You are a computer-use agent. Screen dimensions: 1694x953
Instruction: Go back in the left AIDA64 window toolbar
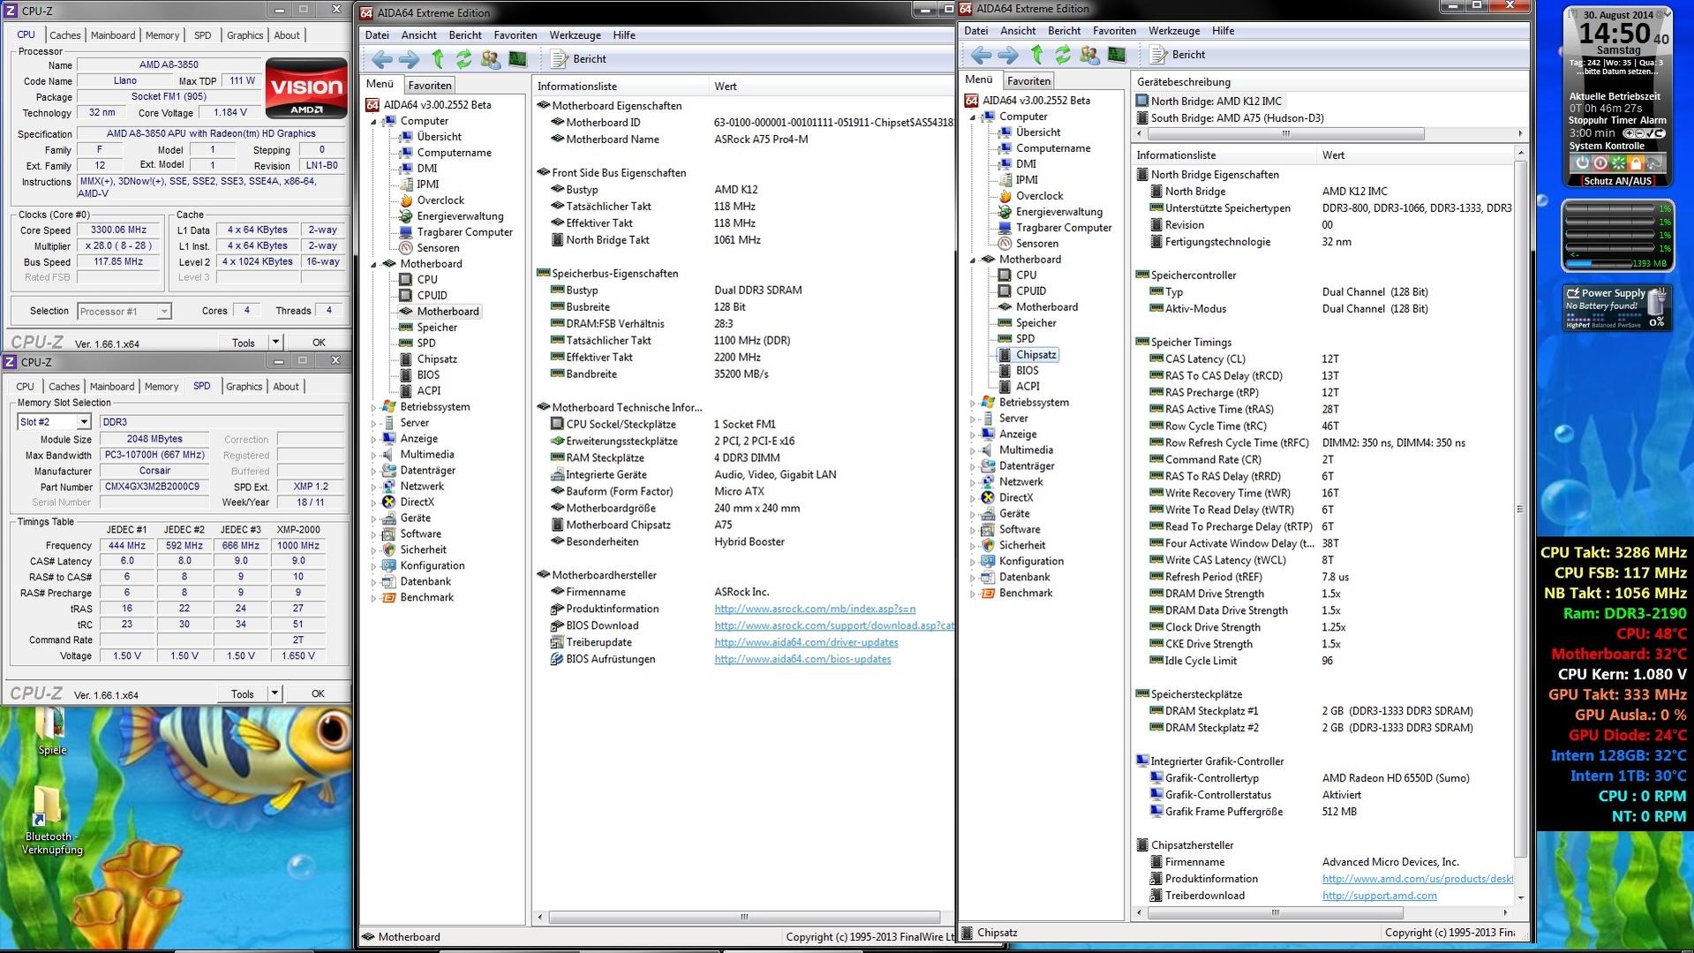tap(382, 59)
